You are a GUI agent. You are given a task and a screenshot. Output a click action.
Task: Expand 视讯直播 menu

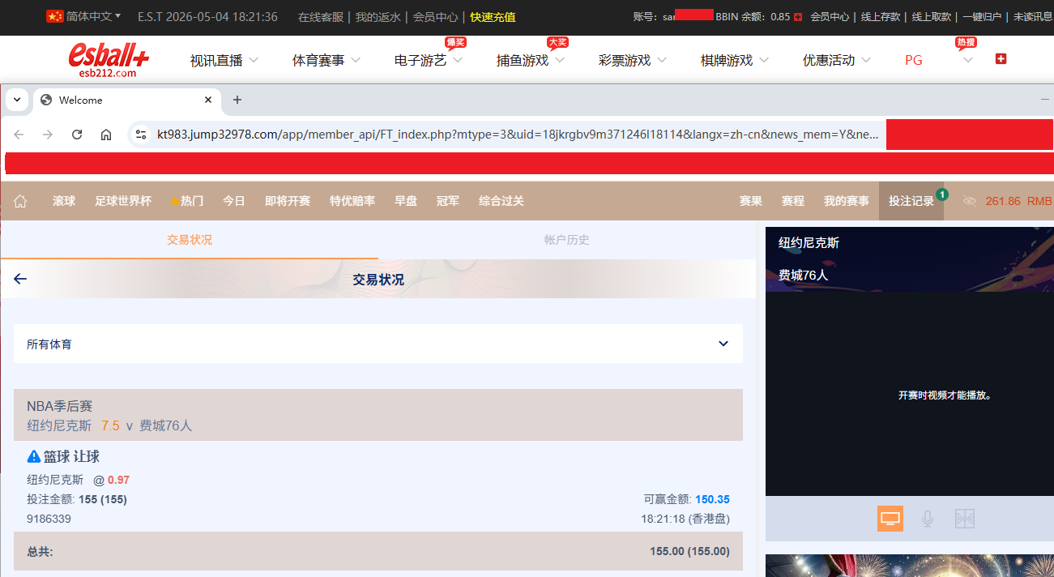[224, 60]
